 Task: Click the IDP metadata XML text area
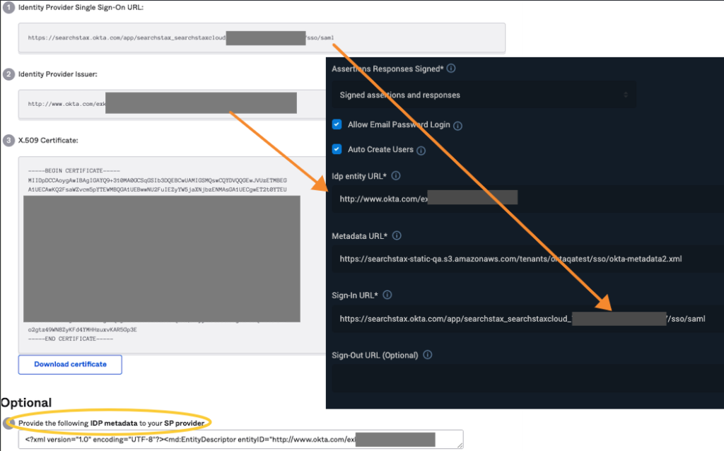pyautogui.click(x=240, y=440)
